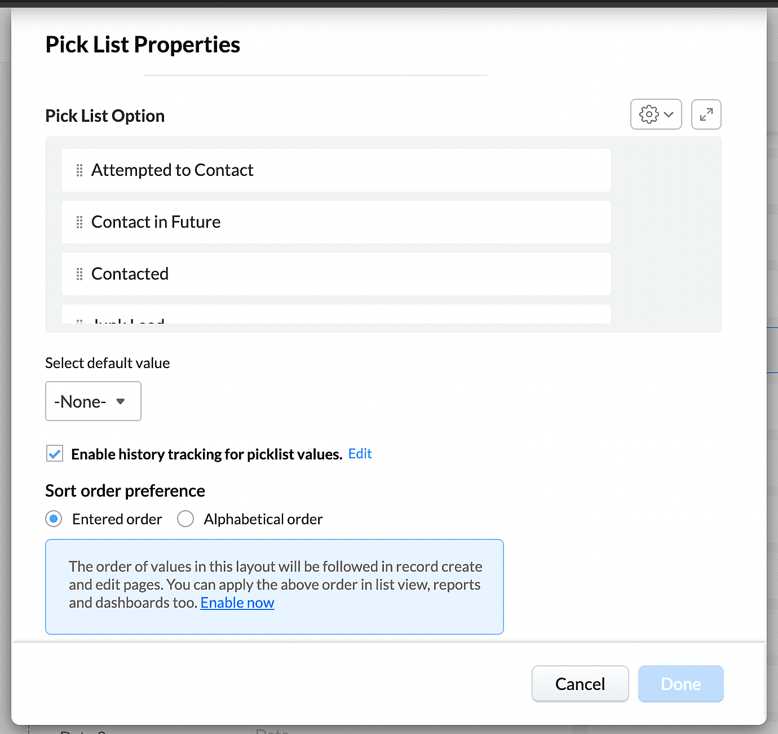Open the -None- default value dropdown
Image resolution: width=778 pixels, height=734 pixels.
coord(93,401)
